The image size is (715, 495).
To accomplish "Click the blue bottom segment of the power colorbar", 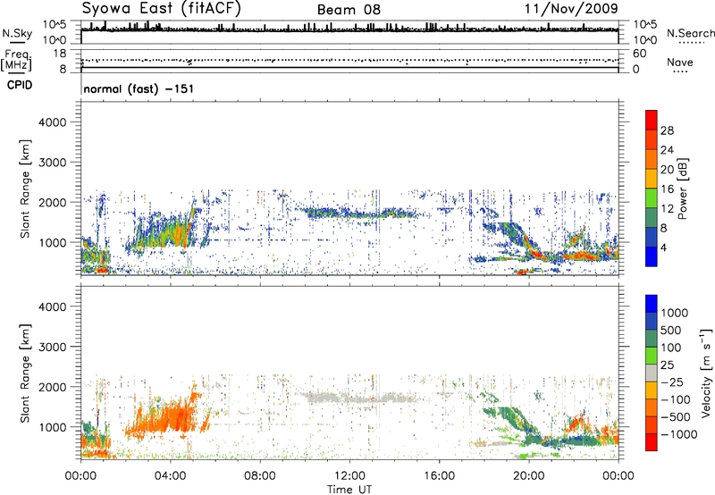I will point(652,256).
